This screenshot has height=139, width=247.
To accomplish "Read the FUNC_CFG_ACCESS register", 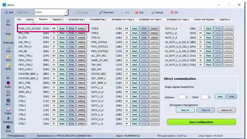I will pyautogui.click(x=62, y=28).
